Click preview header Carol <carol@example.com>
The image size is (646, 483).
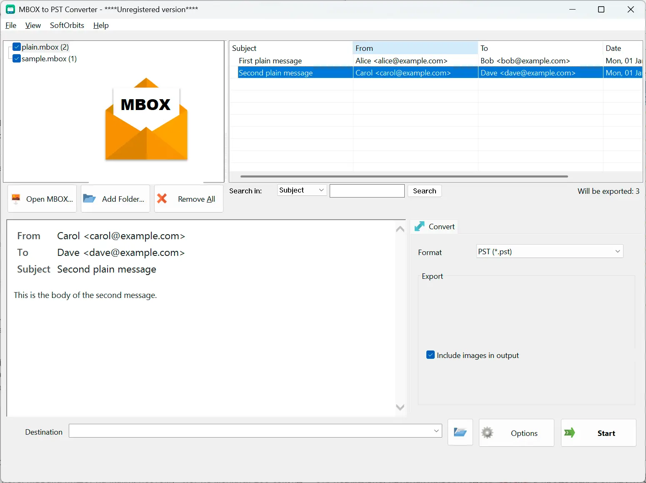tap(121, 236)
